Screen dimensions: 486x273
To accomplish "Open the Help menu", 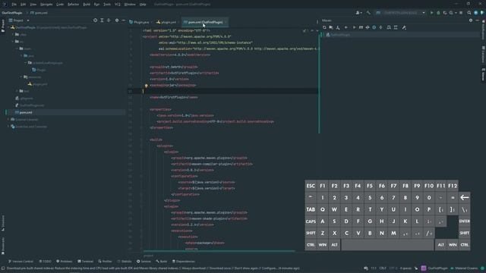I will (143, 5).
